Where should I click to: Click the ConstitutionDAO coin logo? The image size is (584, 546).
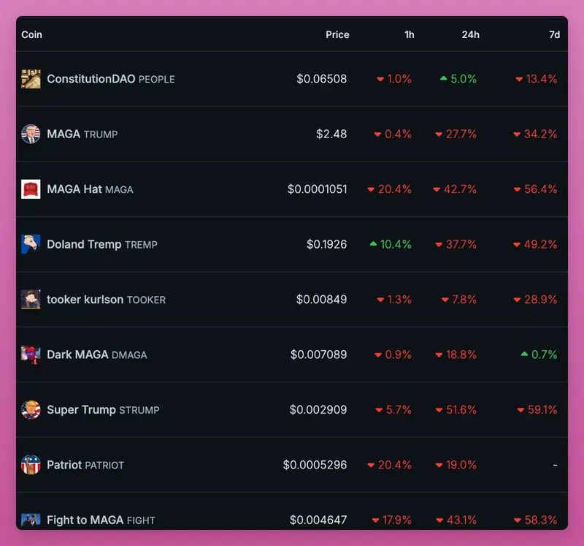click(x=31, y=79)
